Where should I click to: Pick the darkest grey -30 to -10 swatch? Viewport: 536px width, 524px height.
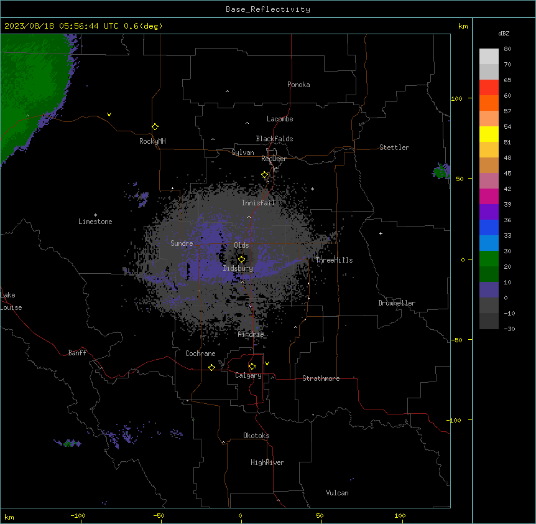pos(489,321)
